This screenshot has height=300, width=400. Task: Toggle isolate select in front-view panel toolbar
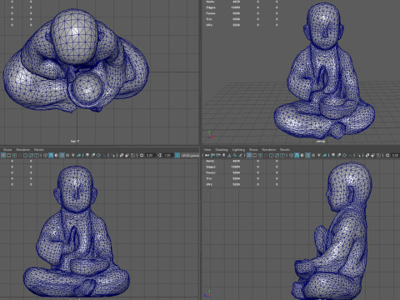tap(113, 155)
